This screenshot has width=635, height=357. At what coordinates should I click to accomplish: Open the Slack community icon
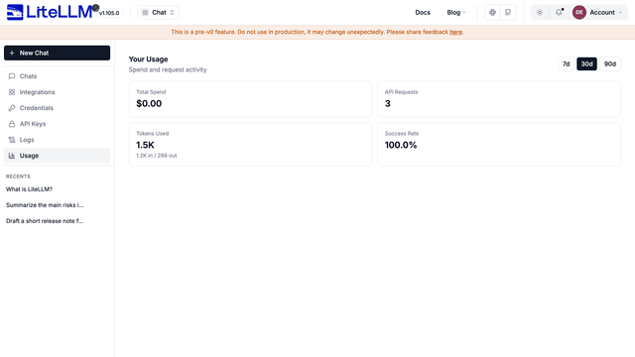(492, 13)
